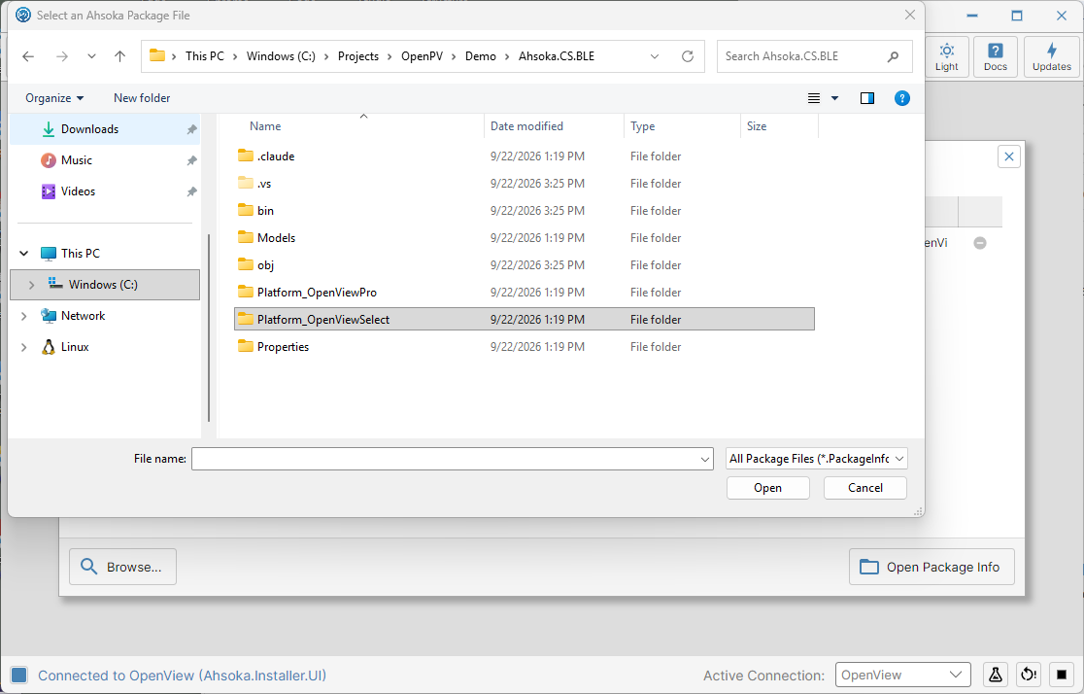The image size is (1084, 694).
Task: Remove package entry with minus icon
Action: click(x=980, y=243)
